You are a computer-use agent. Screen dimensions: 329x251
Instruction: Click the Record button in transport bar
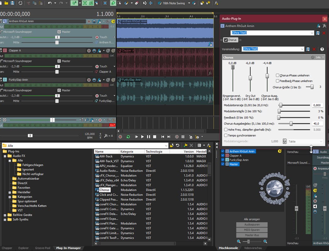pos(120,137)
